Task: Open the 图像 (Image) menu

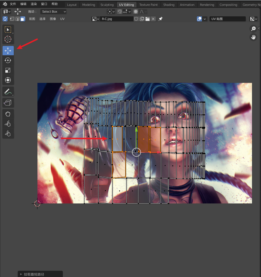Action: pos(53,19)
